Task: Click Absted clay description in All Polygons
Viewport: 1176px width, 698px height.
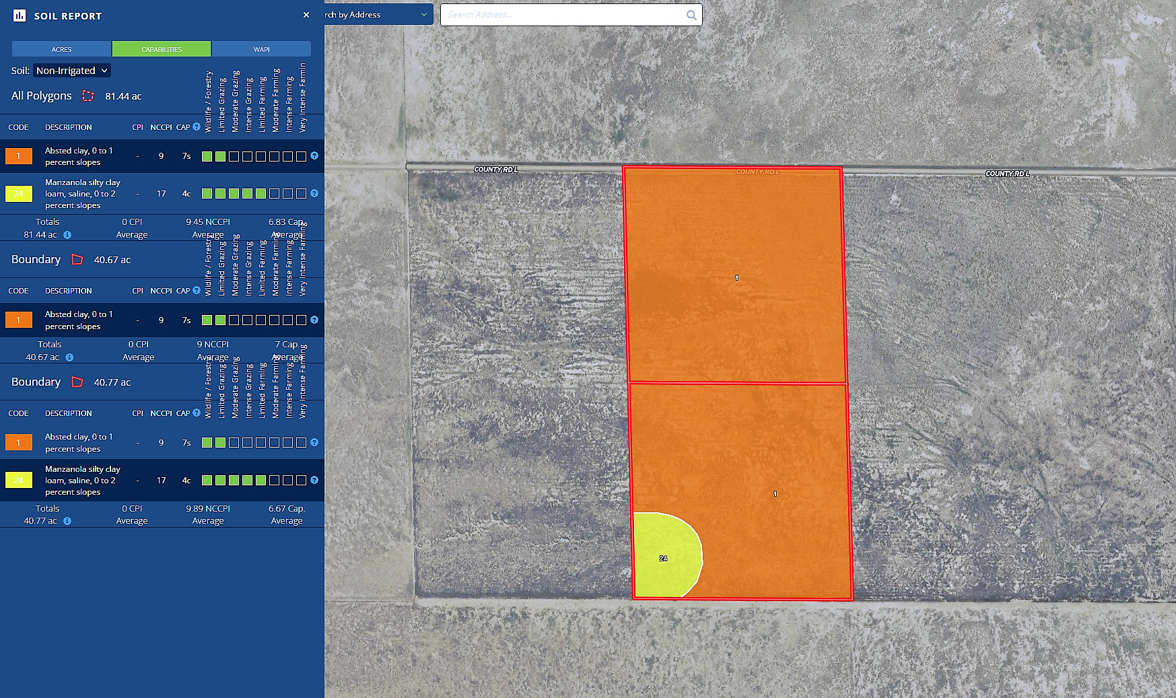Action: tap(79, 156)
